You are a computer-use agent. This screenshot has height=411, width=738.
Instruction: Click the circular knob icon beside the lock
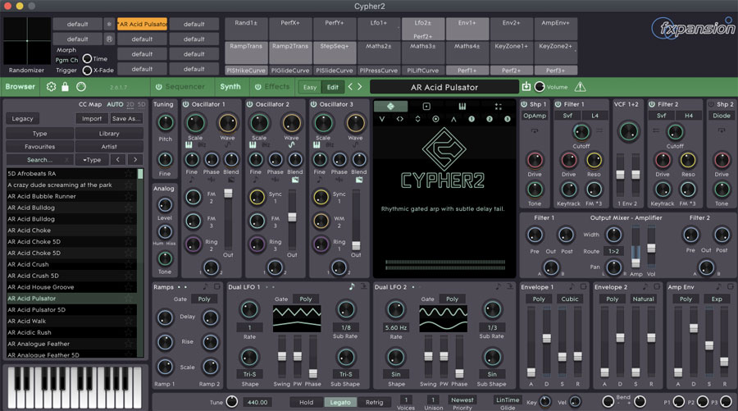(x=81, y=87)
